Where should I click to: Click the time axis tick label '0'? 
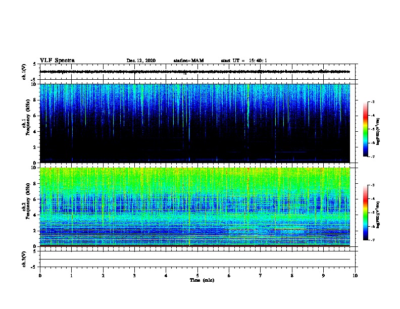pyautogui.click(x=40, y=276)
